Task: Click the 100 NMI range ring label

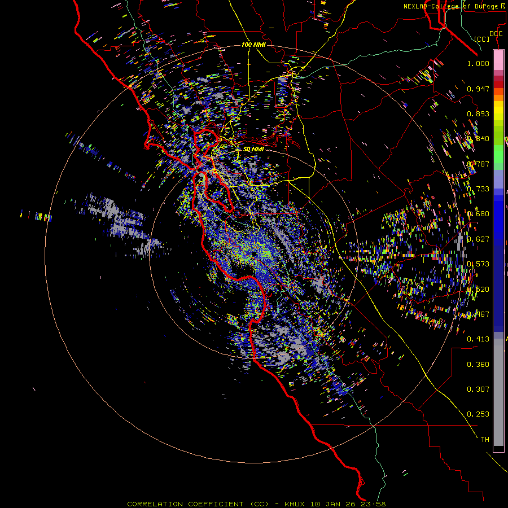Action: (x=253, y=45)
